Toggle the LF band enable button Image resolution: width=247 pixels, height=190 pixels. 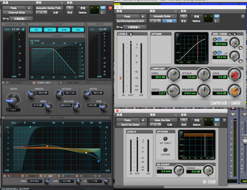click(x=4, y=176)
